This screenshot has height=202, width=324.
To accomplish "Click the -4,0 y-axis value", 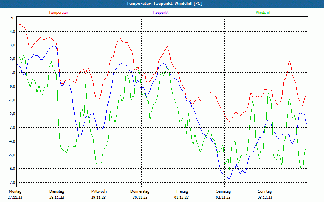I will tap(12, 141).
